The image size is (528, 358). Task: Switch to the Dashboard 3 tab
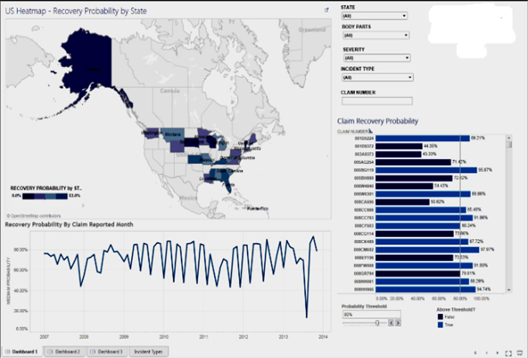[x=107, y=351]
